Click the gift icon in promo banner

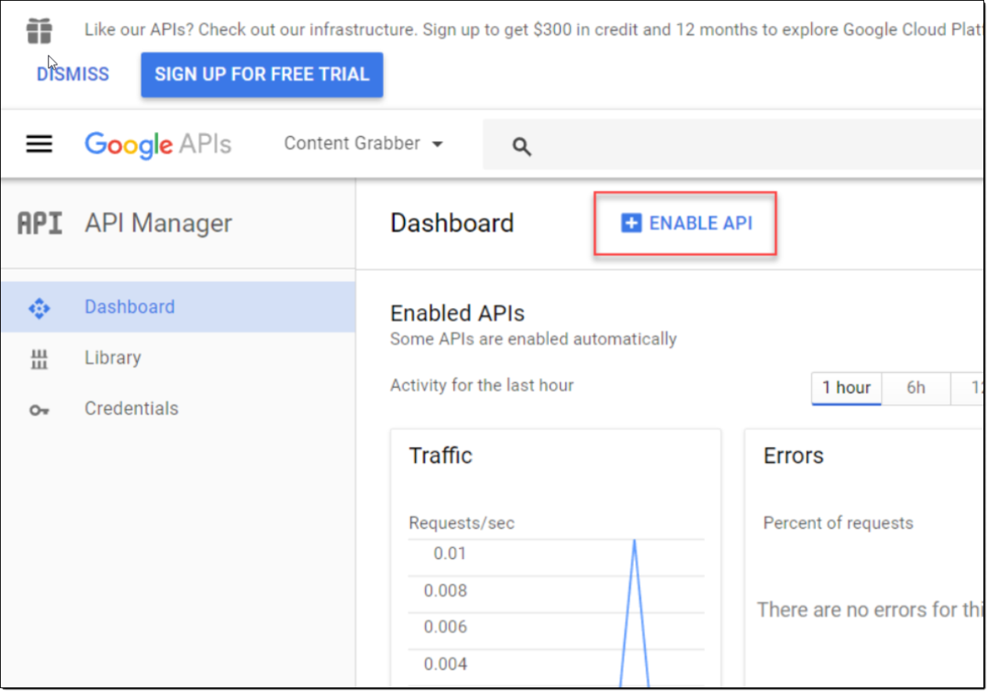tap(39, 30)
